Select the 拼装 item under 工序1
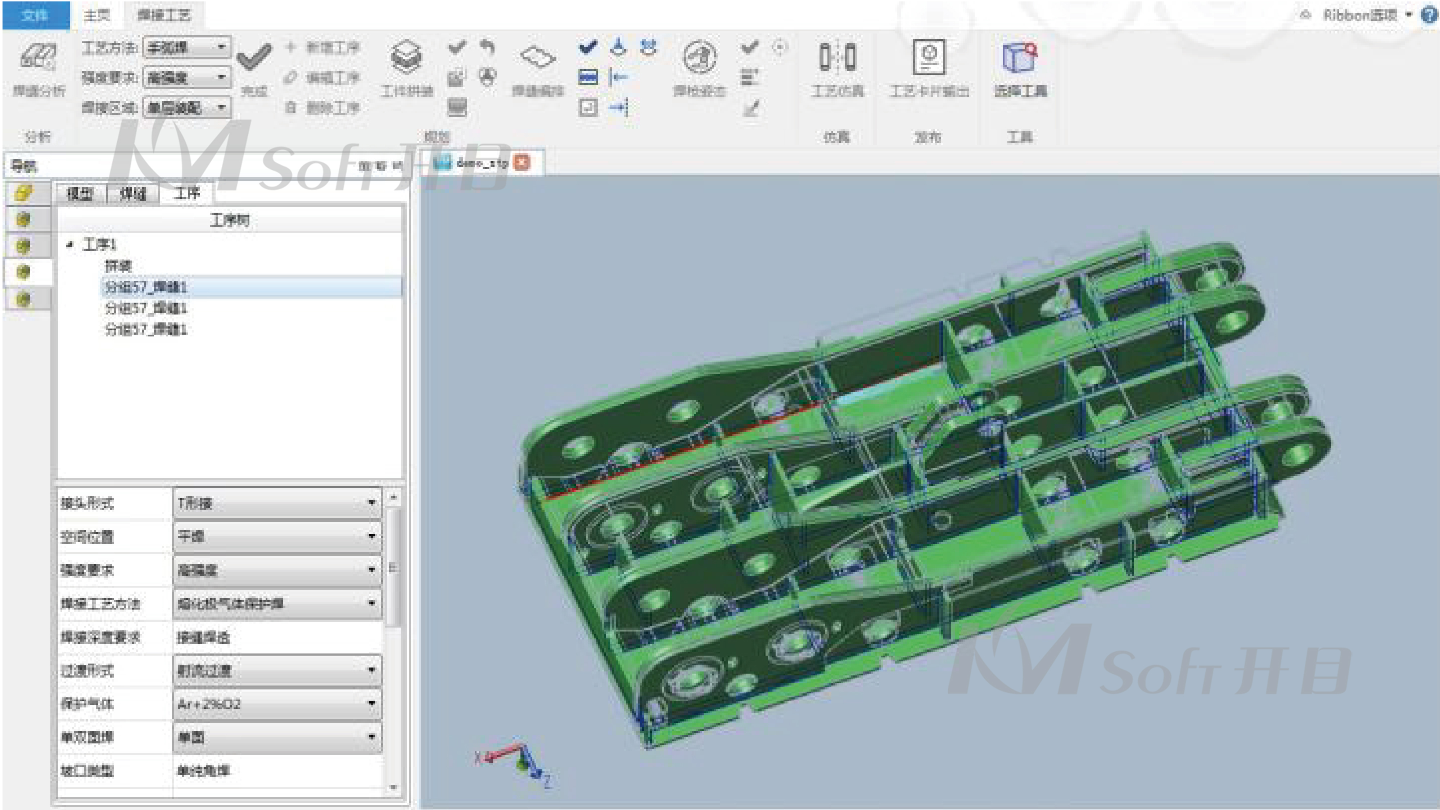Screen dimensions: 1440x810 [118, 266]
